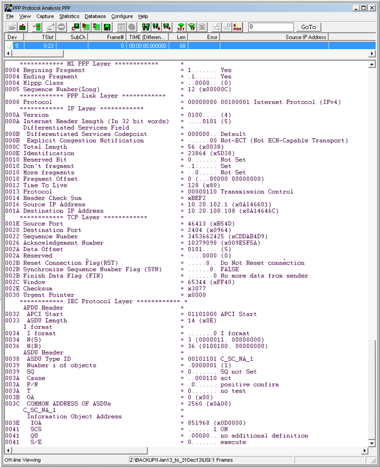Open the Statistics menu

(x=69, y=17)
